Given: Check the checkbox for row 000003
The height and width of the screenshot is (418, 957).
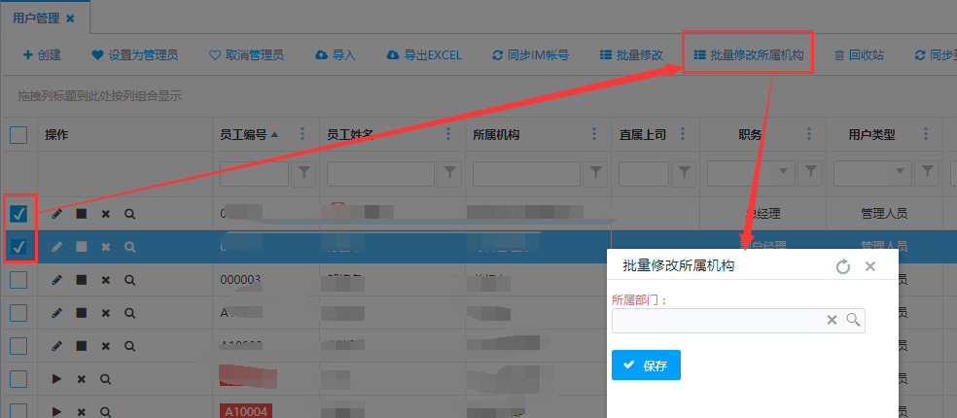Looking at the screenshot, I should click(x=18, y=280).
